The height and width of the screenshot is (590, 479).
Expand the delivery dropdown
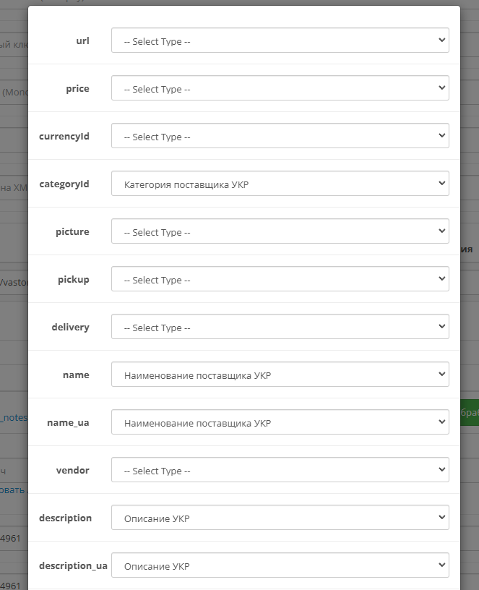point(280,327)
